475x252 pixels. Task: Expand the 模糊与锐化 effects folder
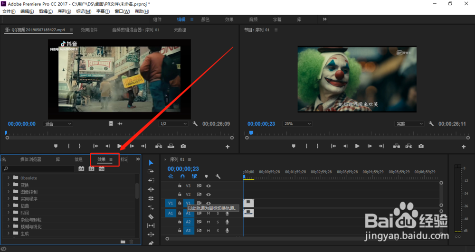pyautogui.click(x=9, y=226)
